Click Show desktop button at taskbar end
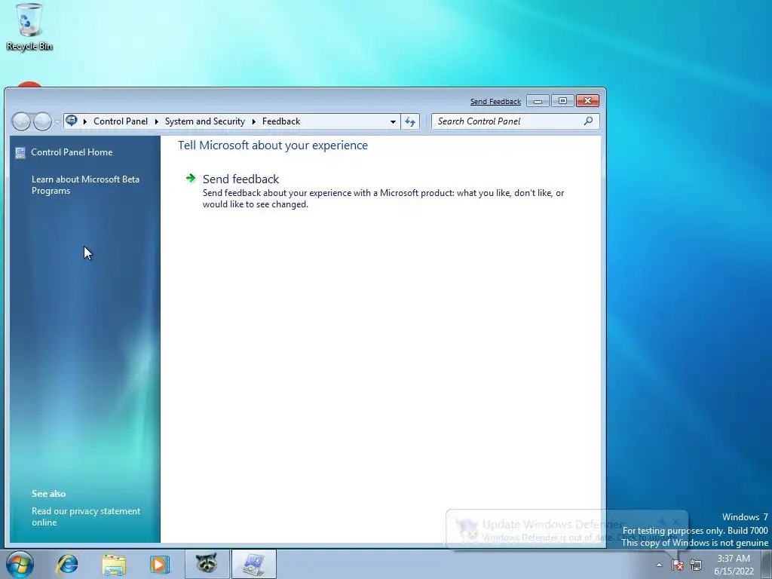Viewport: 772px width, 579px height. (x=767, y=564)
